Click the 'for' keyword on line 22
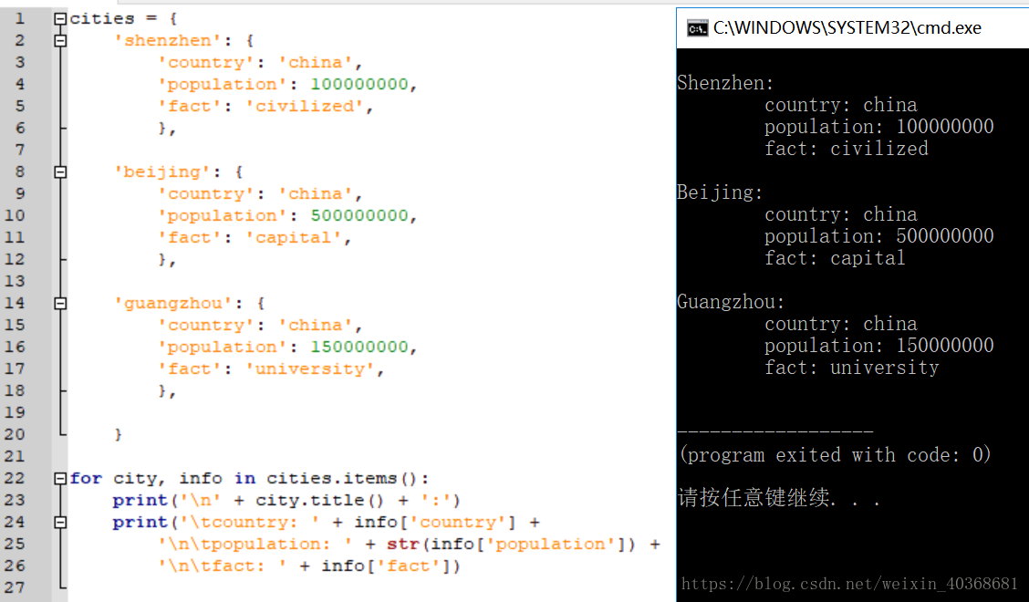Image resolution: width=1029 pixels, height=602 pixels. click(x=86, y=479)
